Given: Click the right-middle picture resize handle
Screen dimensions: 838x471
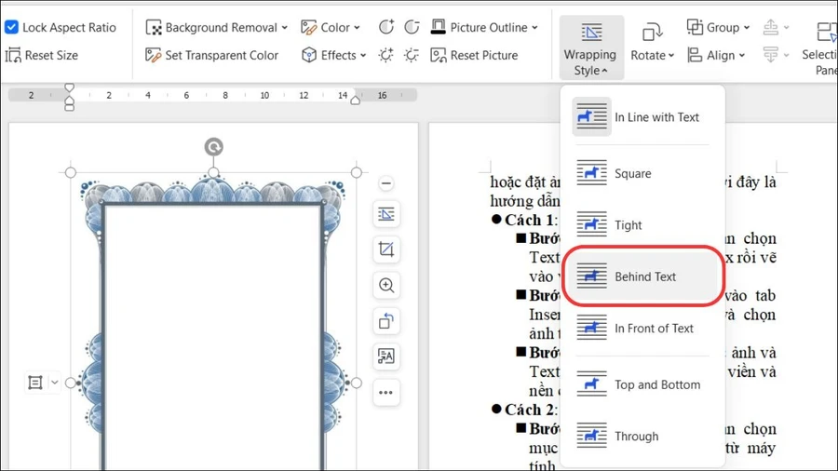Looking at the screenshot, I should [357, 383].
